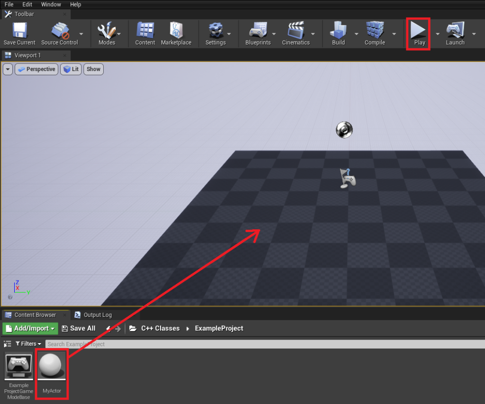This screenshot has height=404, width=485.
Task: Select the MyActor class thumbnail
Action: tap(51, 367)
